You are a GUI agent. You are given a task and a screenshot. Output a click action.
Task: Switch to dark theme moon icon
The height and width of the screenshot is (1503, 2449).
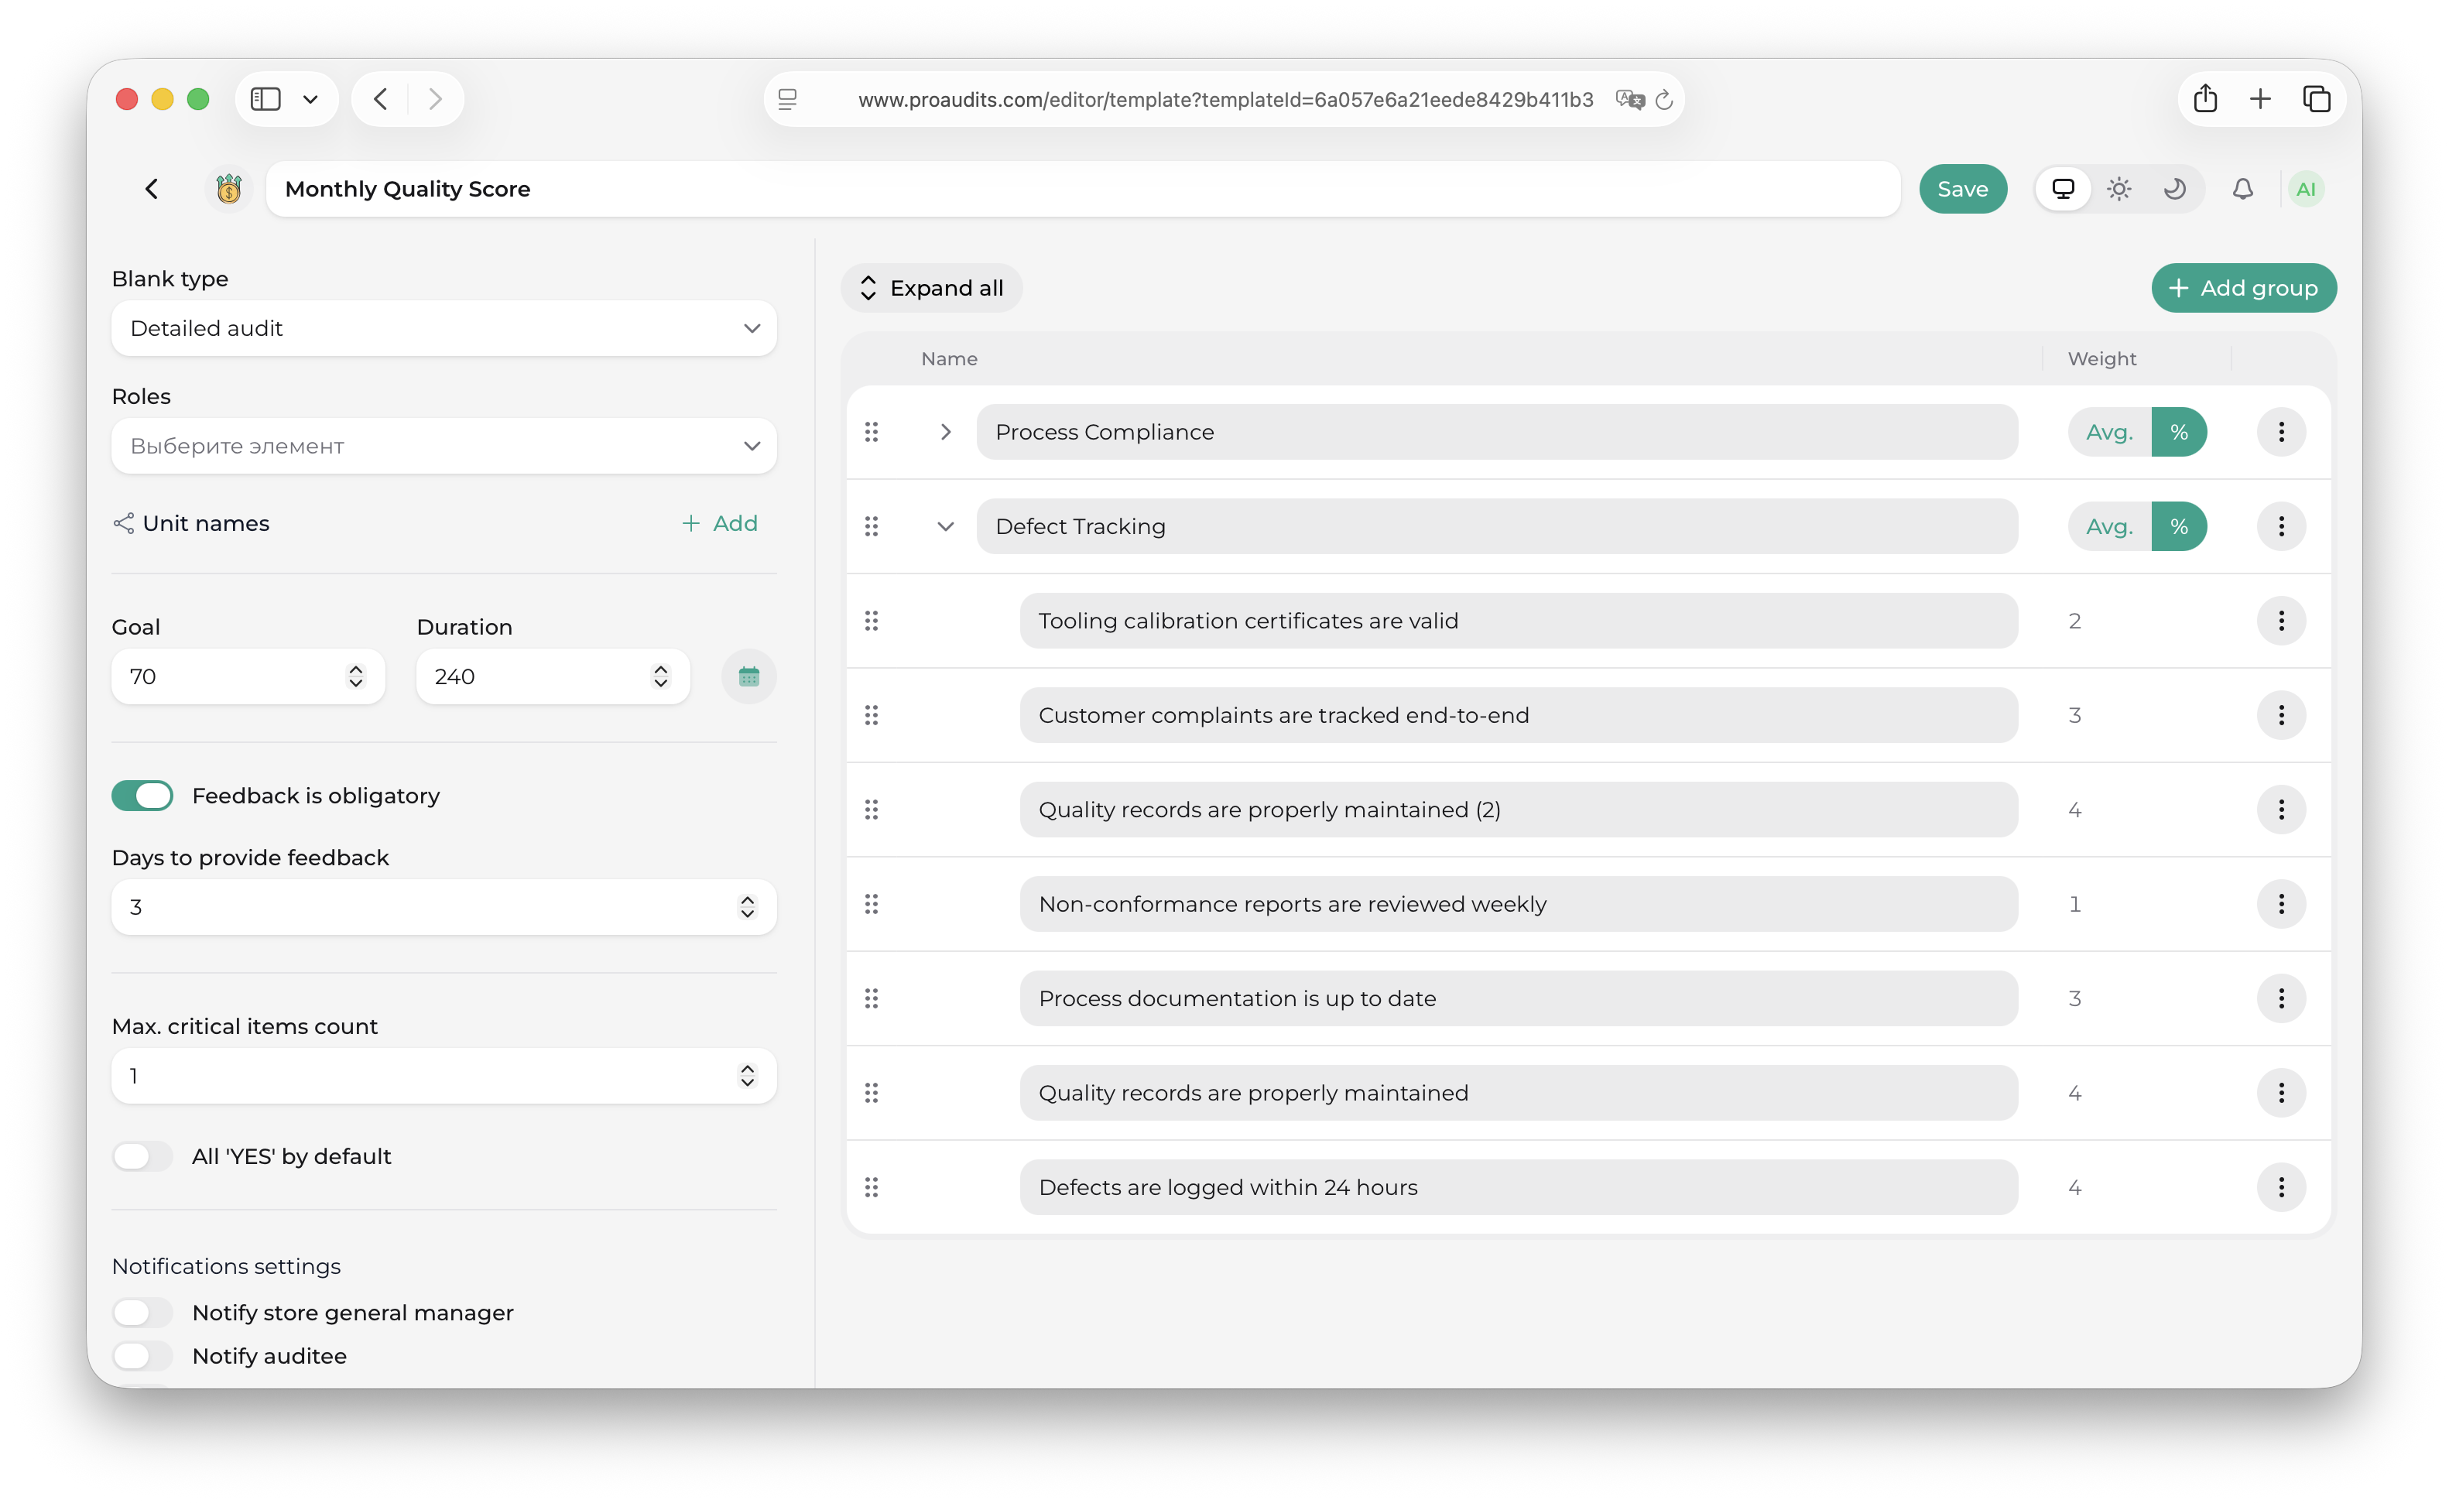click(x=2175, y=189)
